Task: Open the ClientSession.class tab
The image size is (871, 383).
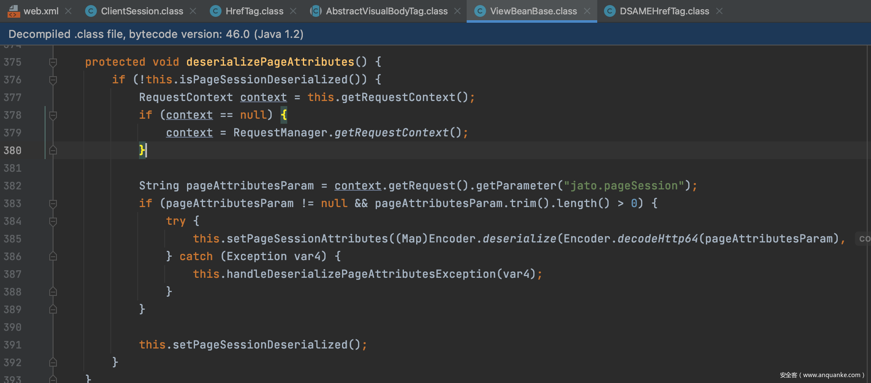Action: point(142,11)
